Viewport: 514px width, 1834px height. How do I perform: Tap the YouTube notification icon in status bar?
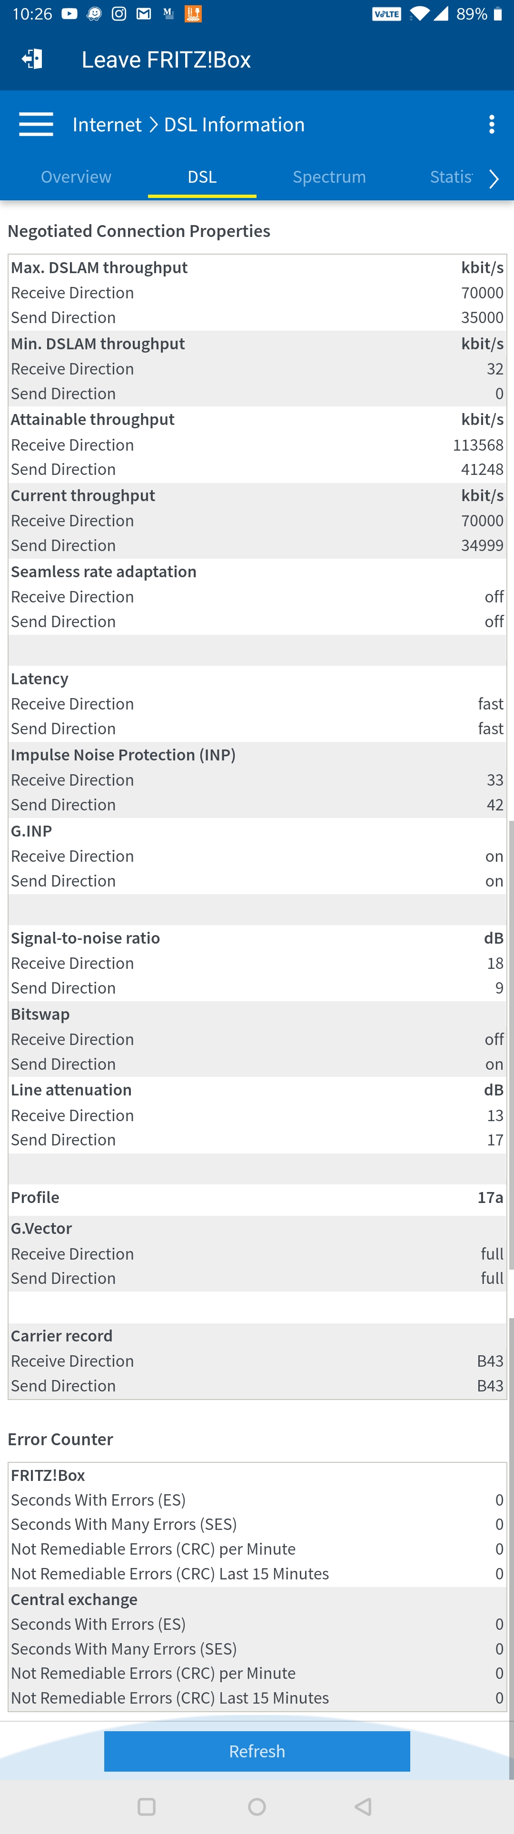(69, 14)
